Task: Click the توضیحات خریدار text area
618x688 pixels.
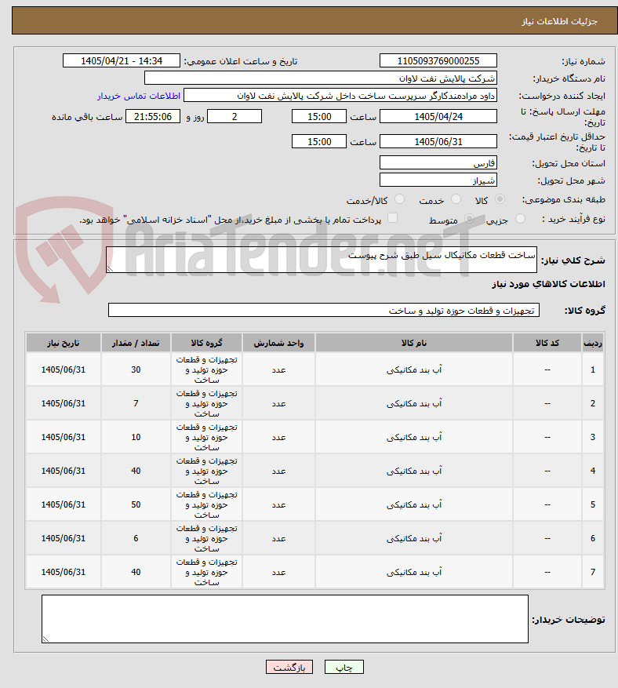Action: [x=285, y=619]
